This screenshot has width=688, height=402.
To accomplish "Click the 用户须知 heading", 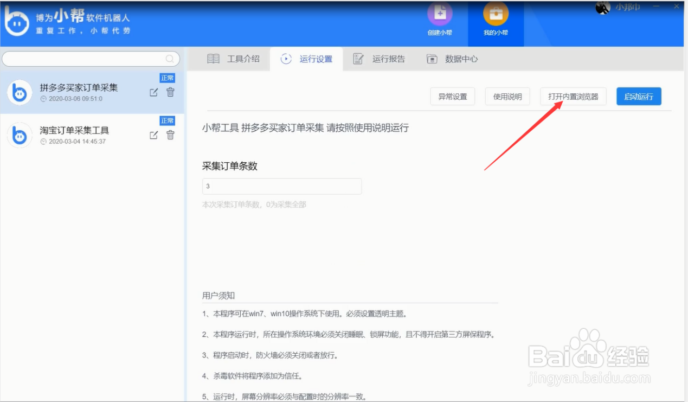I will tap(218, 296).
